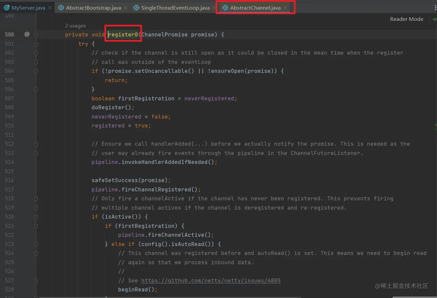Click line number 528 in the gutter

point(10,289)
